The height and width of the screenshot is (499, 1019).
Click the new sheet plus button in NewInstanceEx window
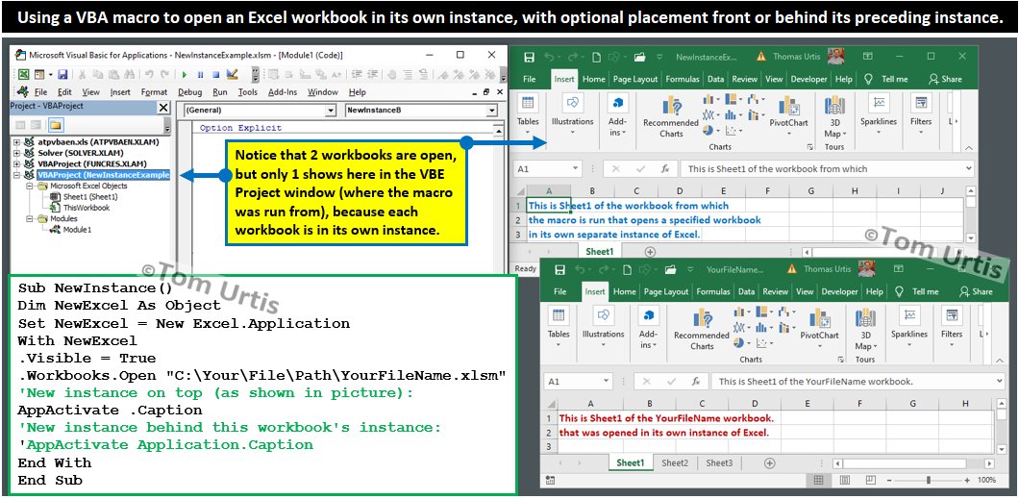[x=650, y=252]
